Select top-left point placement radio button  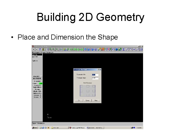click(81, 86)
